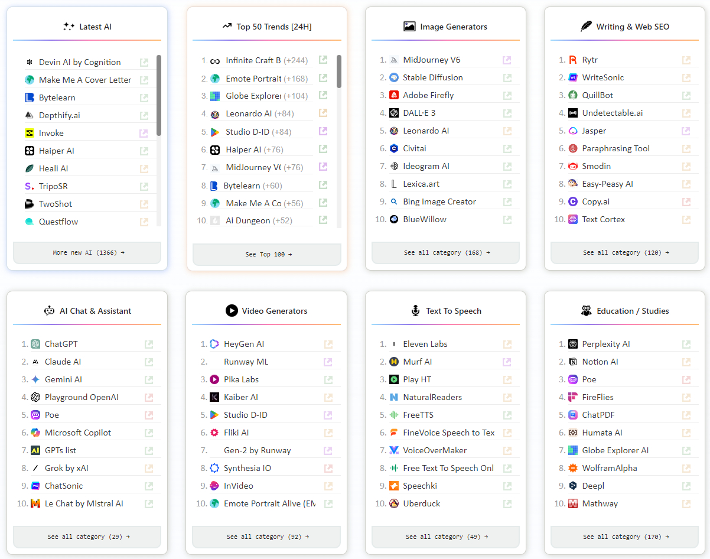Select Ideogram AI in Image Generators
The image size is (710, 559).
[x=426, y=166]
